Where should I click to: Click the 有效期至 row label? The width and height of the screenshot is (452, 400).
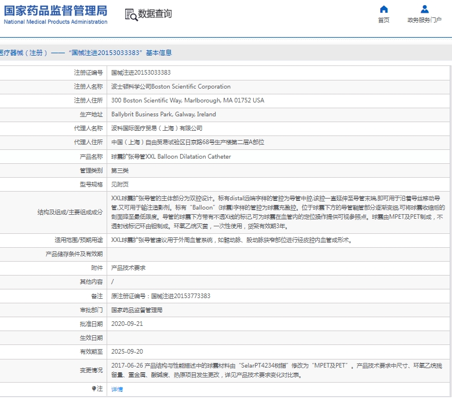click(x=91, y=351)
